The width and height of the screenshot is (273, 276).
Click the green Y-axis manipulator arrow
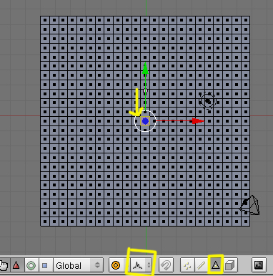tap(145, 68)
